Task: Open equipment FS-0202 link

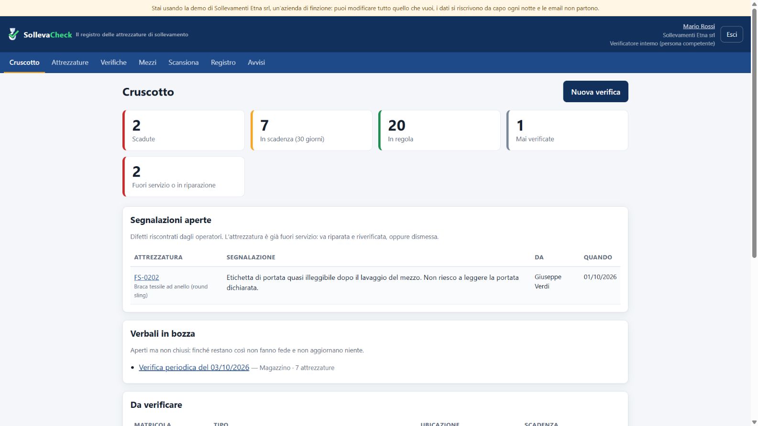Action: pyautogui.click(x=146, y=277)
